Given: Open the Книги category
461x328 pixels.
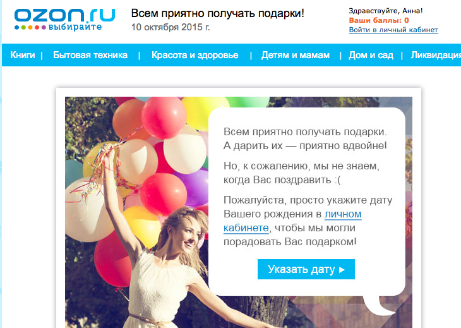Looking at the screenshot, I should tap(23, 55).
